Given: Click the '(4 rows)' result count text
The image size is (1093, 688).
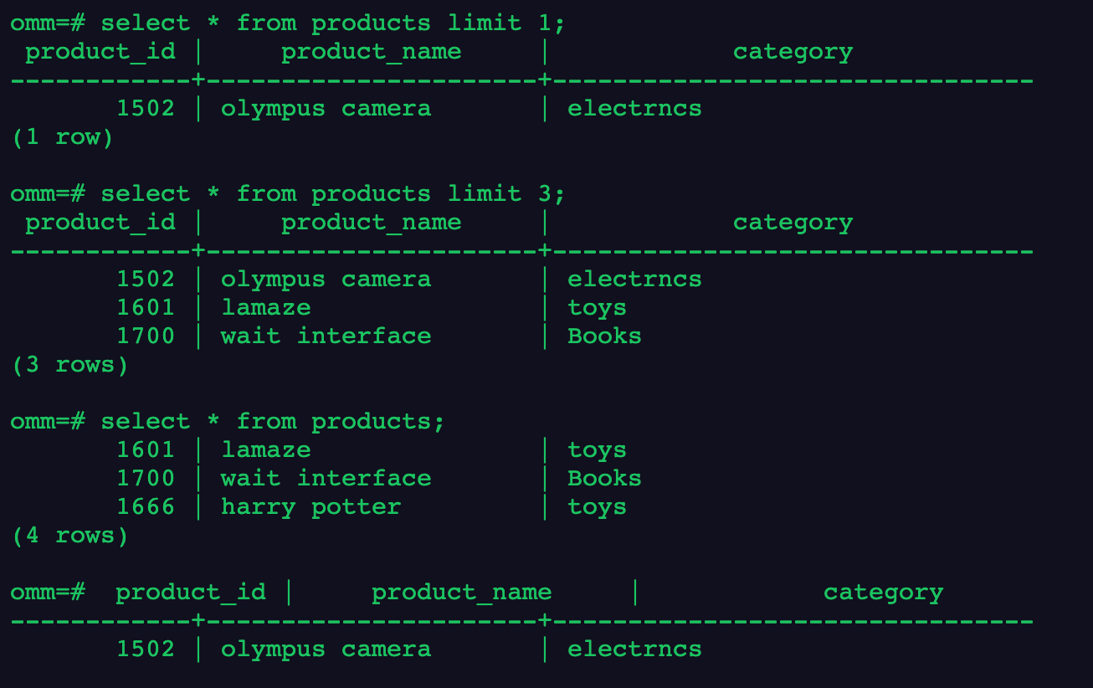Looking at the screenshot, I should [69, 536].
